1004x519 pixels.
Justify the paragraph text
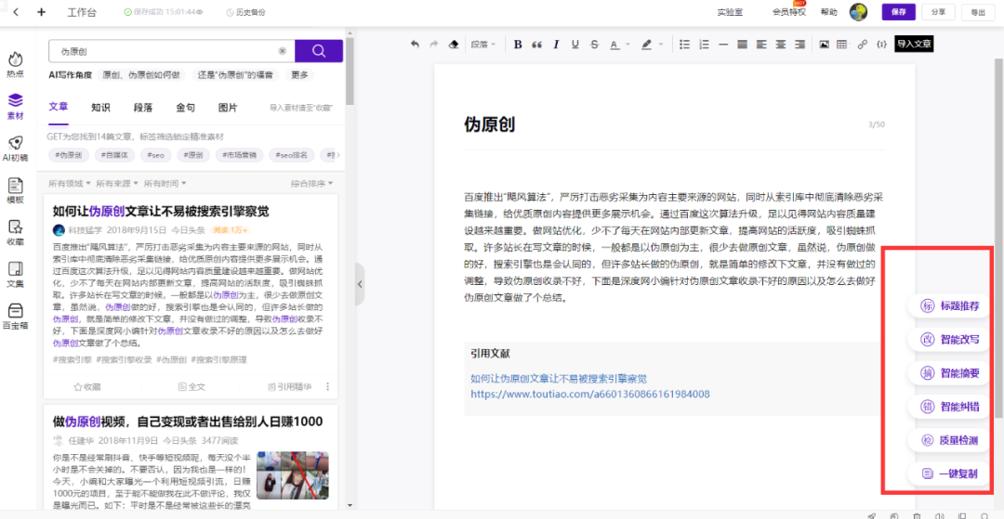(x=742, y=45)
